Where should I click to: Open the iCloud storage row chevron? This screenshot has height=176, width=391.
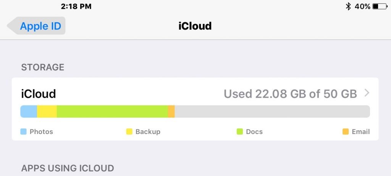coord(367,93)
